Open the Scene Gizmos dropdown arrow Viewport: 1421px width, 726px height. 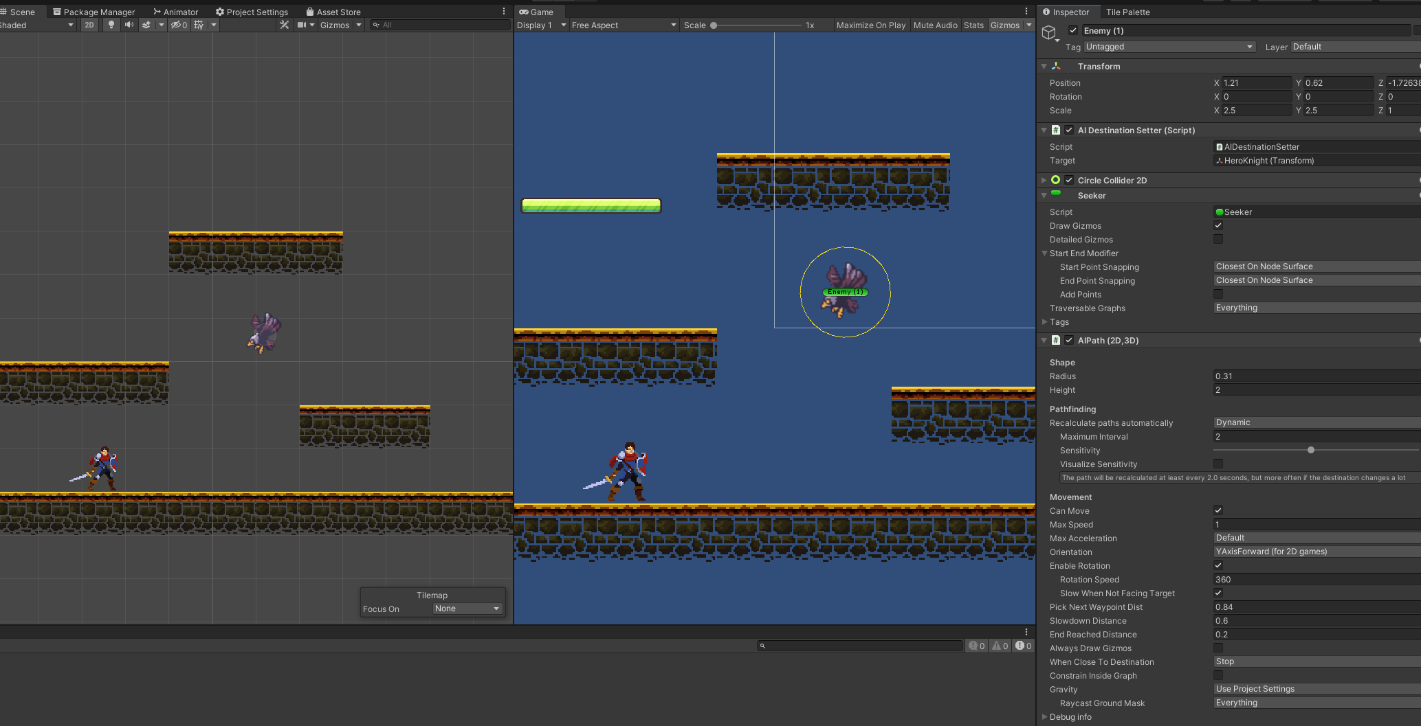click(x=359, y=25)
